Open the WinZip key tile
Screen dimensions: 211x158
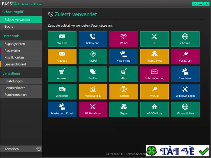(x=154, y=92)
